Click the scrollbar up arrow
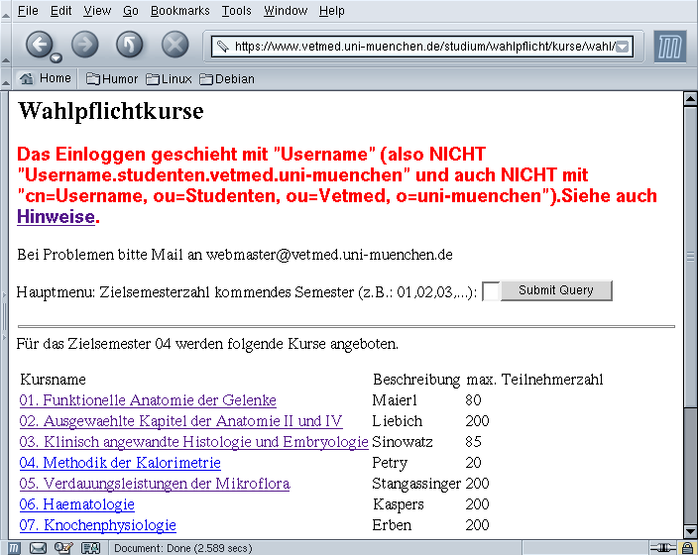This screenshot has height=555, width=698. click(690, 98)
